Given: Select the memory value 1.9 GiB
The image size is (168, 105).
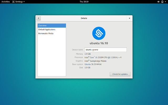Looking at the screenshot, I should [87, 54].
